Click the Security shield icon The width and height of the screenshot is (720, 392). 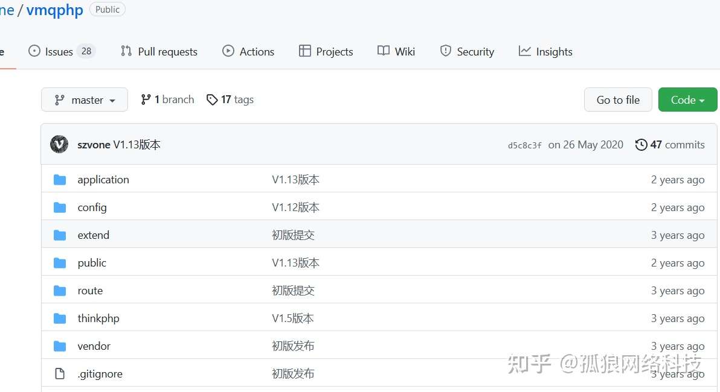pos(445,51)
